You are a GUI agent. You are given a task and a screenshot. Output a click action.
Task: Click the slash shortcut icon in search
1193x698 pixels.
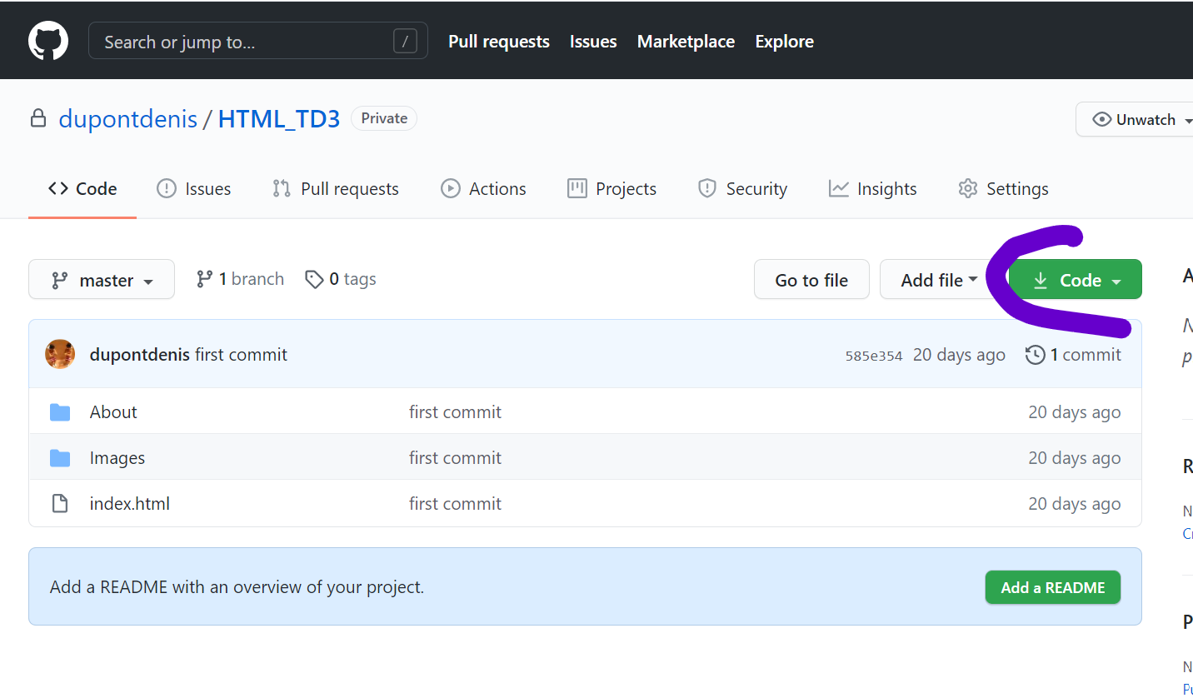(x=405, y=41)
